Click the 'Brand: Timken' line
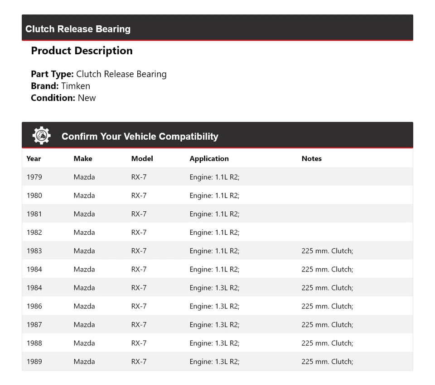Screen dimensions: 435x385 60,86
